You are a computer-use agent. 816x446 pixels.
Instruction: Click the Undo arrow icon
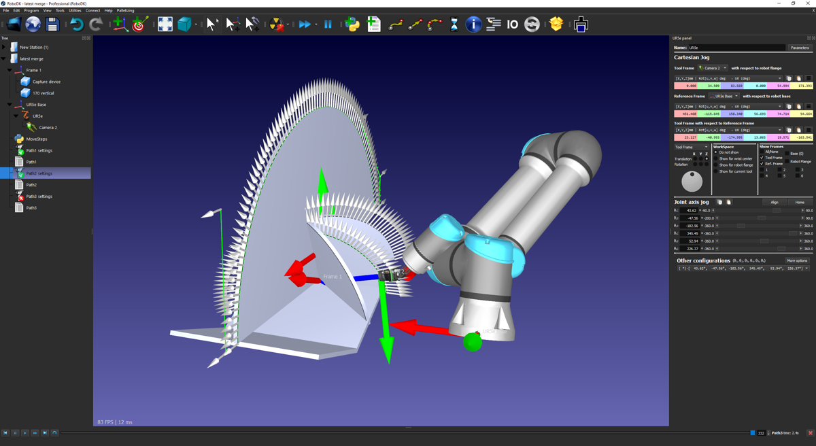coord(76,24)
